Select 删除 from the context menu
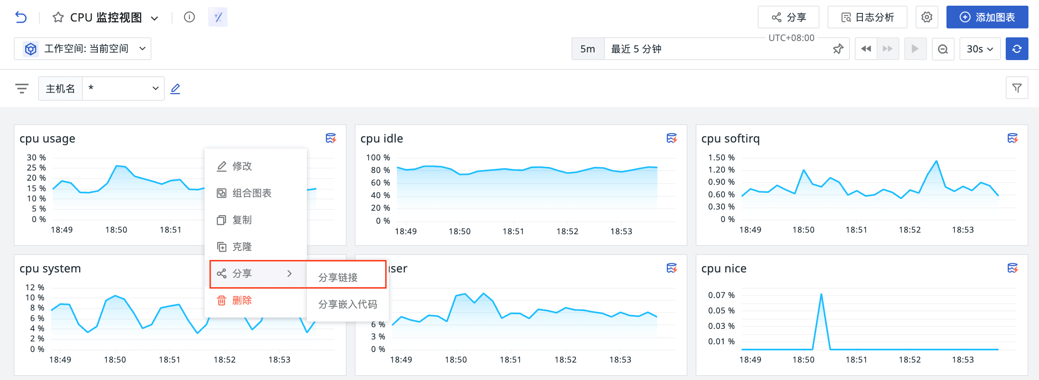 point(242,300)
